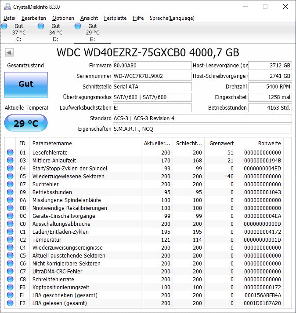
Task: Select drive E: with 29 °C
Action: pyautogui.click(x=93, y=33)
